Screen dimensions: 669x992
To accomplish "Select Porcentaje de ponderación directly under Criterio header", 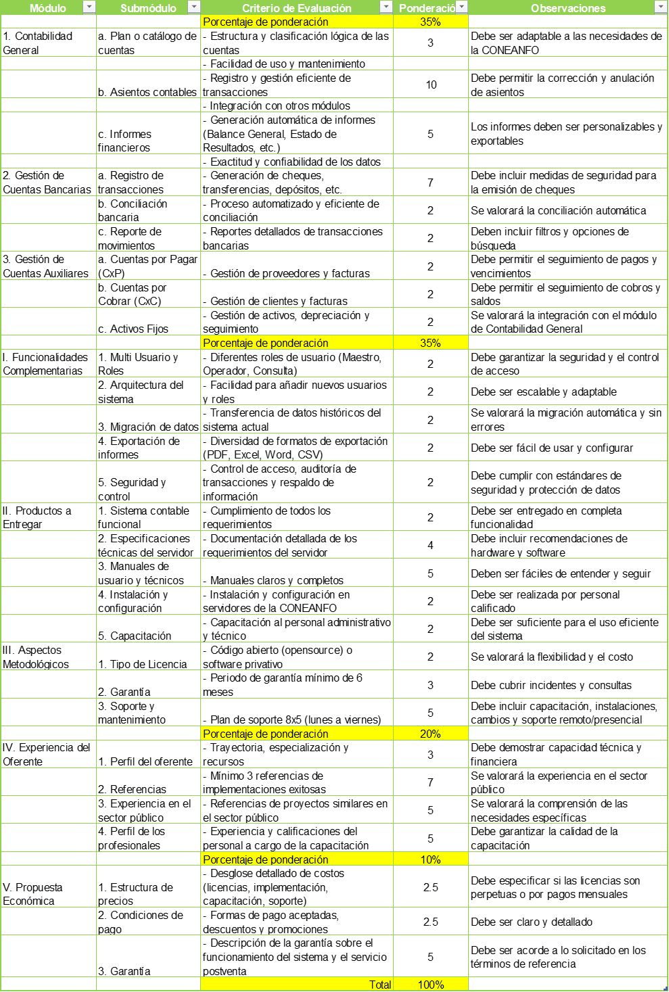I will pyautogui.click(x=265, y=22).
